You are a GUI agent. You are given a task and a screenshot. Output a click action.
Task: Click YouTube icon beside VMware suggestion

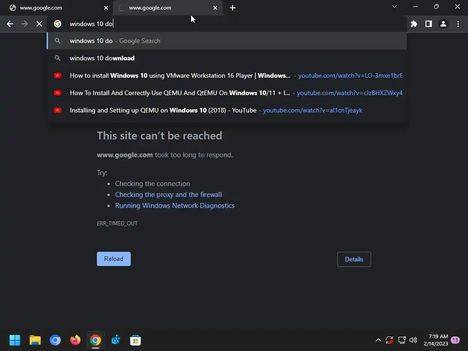58,75
